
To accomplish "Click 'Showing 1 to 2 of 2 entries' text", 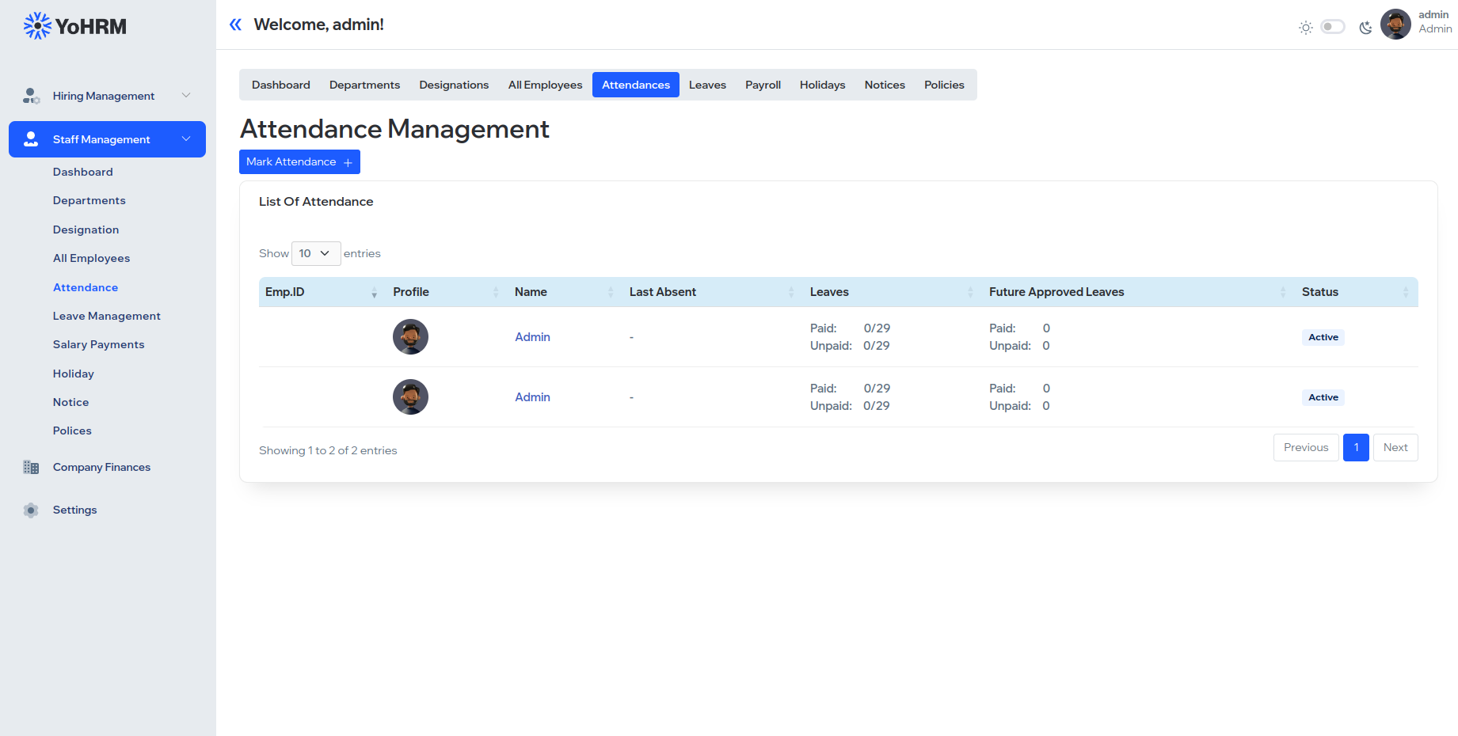I will [328, 450].
